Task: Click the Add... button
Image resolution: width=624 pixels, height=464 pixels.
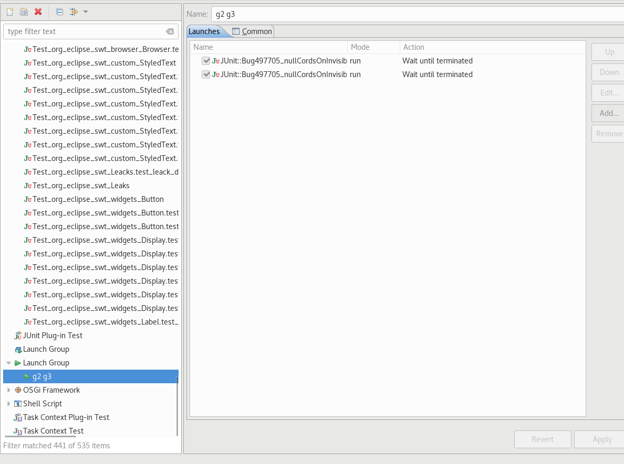Action: tap(609, 113)
